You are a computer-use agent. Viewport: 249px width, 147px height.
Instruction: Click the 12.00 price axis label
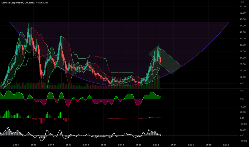(x=243, y=77)
